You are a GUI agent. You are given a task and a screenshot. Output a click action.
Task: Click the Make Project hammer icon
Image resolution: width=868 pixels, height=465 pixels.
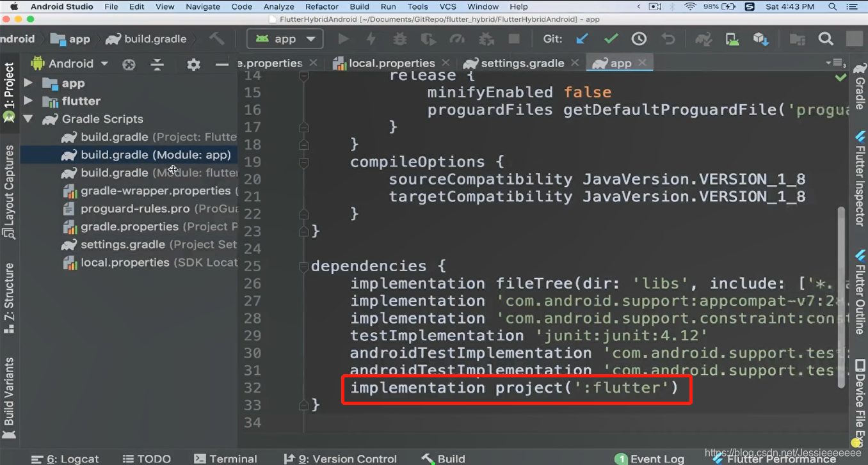click(218, 39)
